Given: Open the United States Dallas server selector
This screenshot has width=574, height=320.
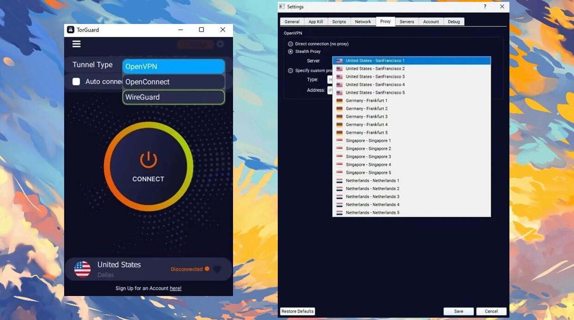Looking at the screenshot, I should coord(149,269).
